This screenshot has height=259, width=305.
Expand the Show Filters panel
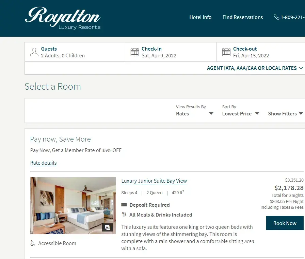coord(285,113)
